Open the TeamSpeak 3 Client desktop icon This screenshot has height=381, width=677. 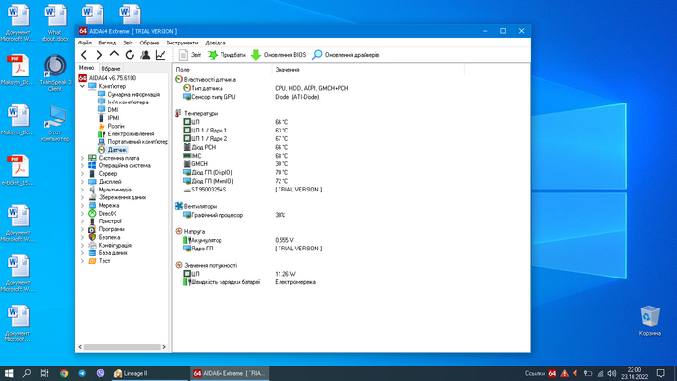55,73
